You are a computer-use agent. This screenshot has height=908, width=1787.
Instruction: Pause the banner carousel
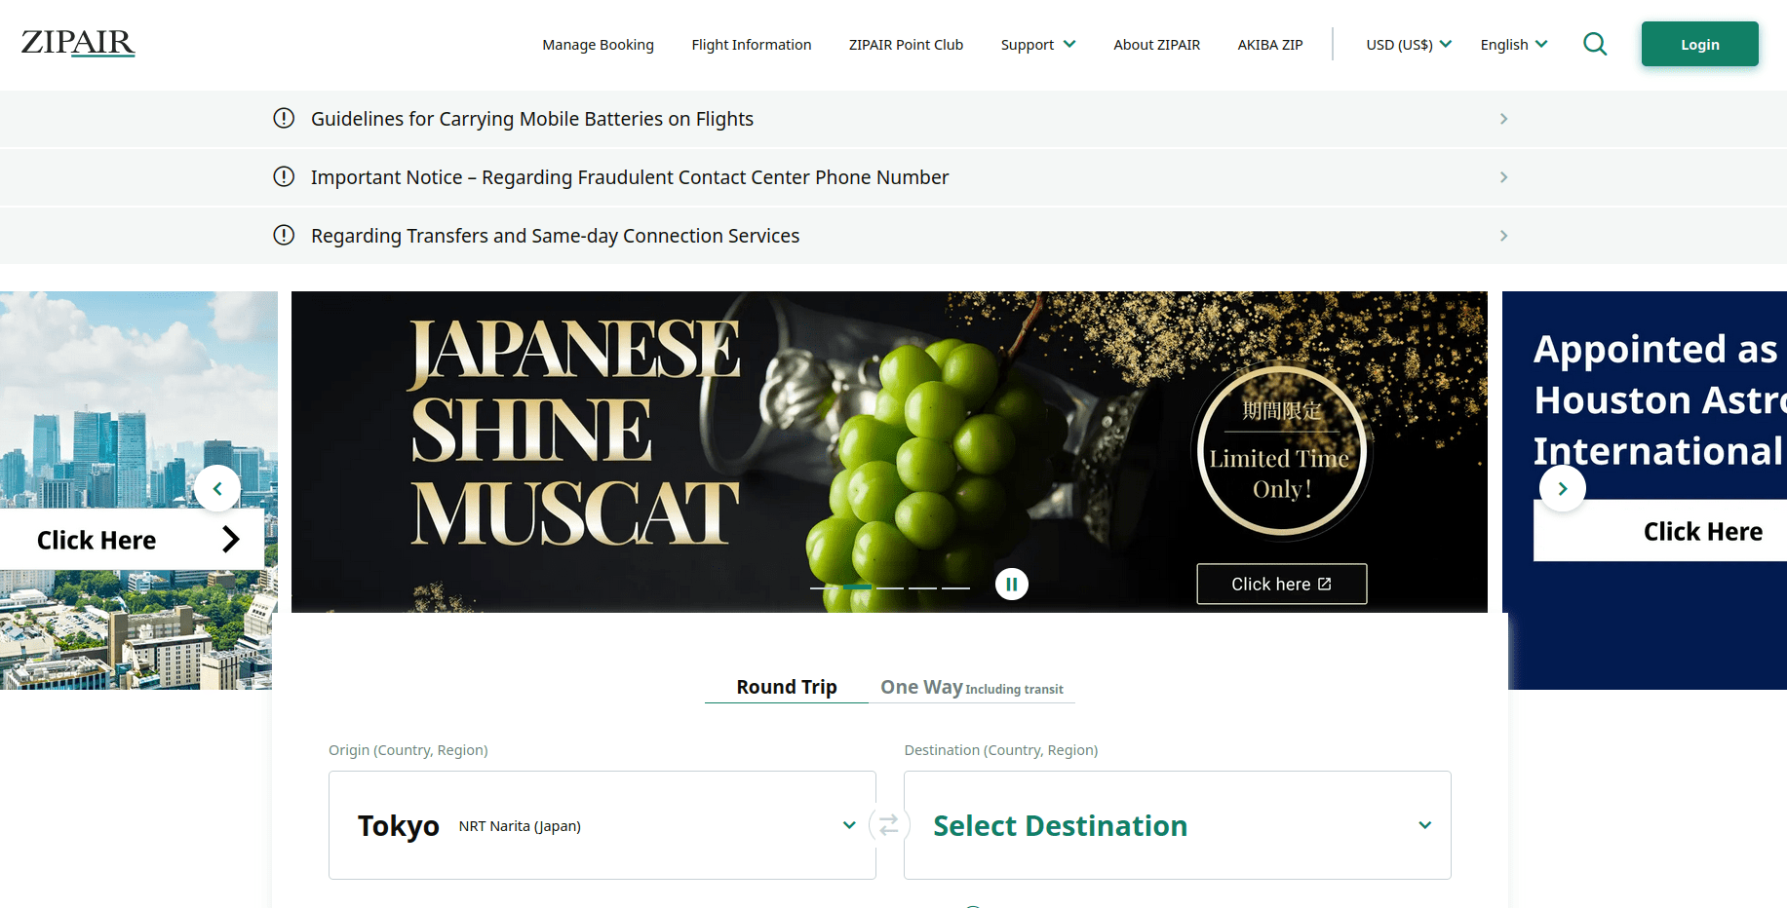[1011, 584]
